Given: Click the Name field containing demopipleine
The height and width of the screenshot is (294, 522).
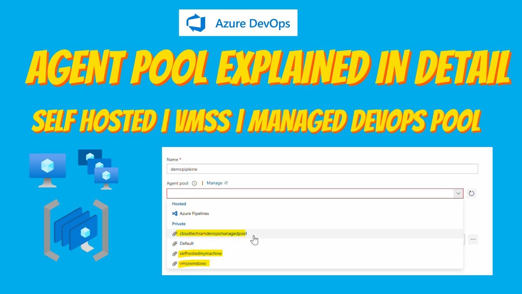Looking at the screenshot, I should 322,169.
